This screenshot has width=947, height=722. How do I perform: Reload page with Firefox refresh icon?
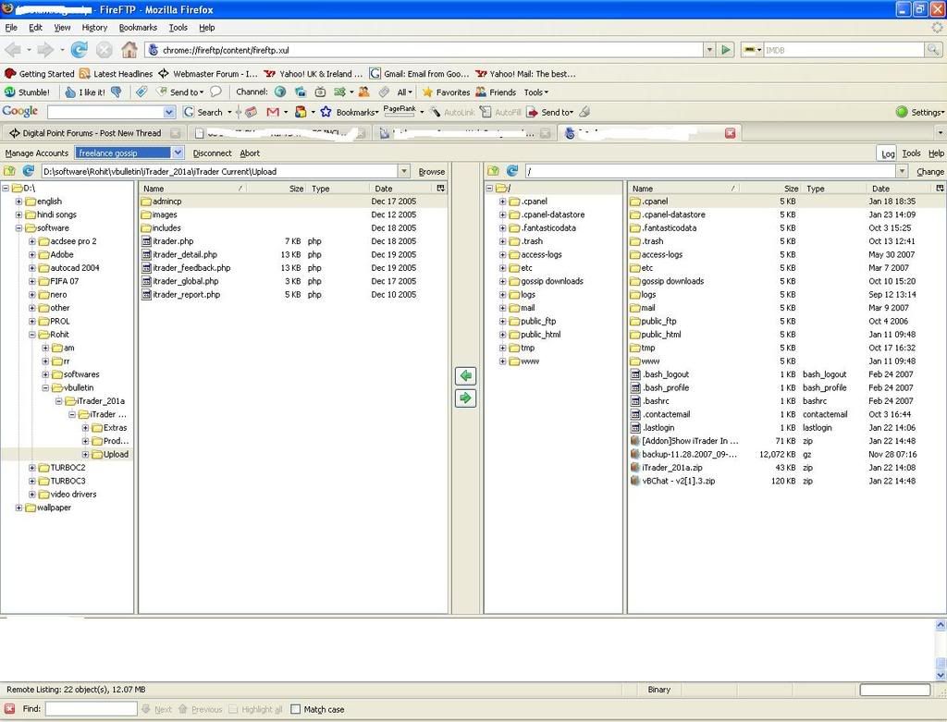(80, 50)
